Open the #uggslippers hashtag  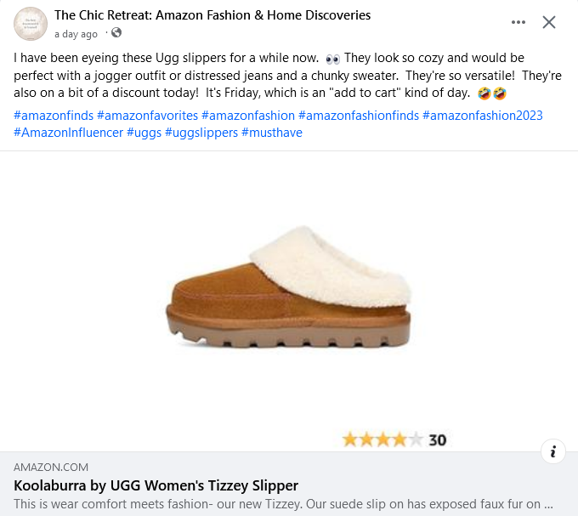click(201, 133)
